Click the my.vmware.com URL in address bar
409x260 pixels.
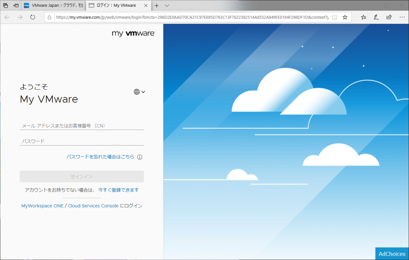point(193,18)
